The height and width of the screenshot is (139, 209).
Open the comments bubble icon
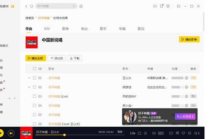[171, 133]
